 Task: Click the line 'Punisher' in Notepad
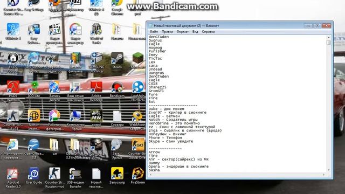click(x=157, y=51)
